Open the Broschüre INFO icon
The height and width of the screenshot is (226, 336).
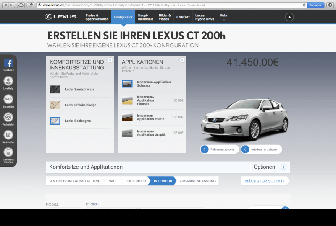8,99
